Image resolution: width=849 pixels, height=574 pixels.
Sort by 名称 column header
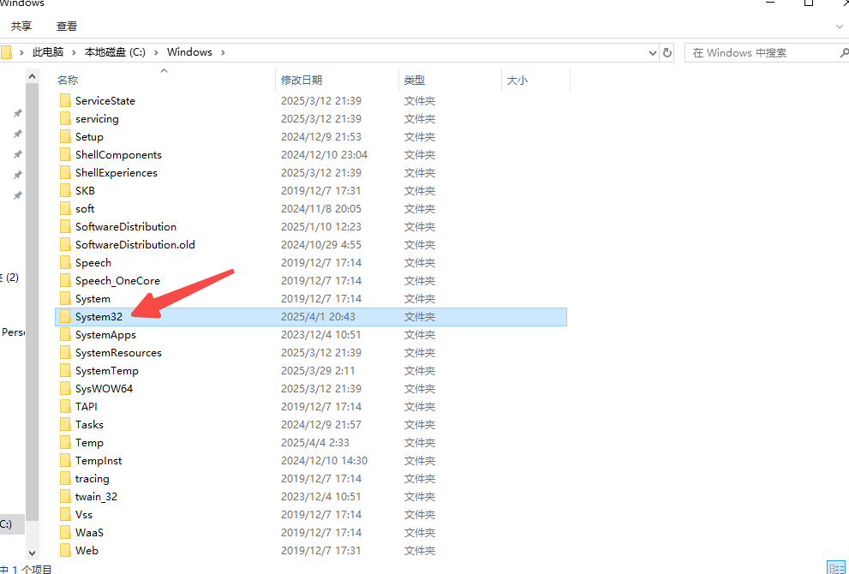click(68, 81)
